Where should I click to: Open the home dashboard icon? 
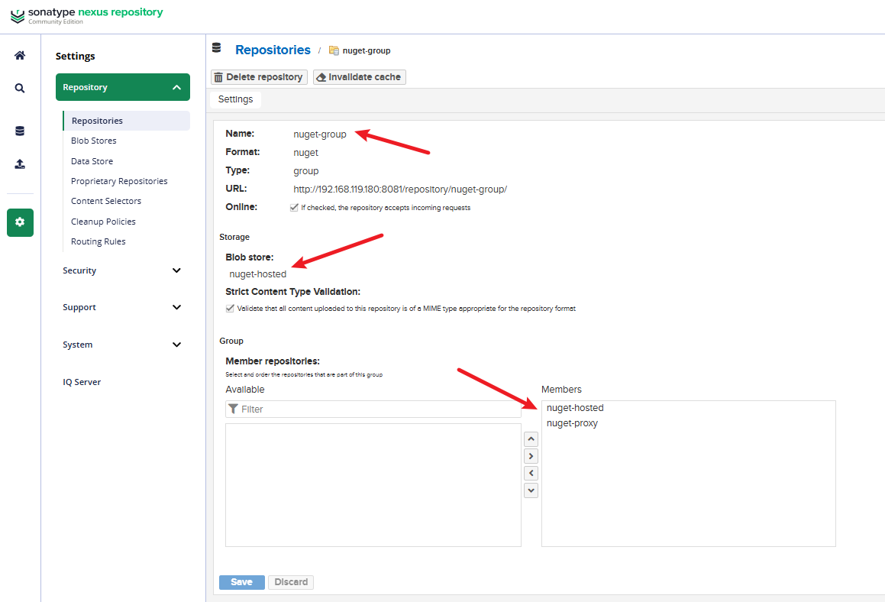[20, 55]
